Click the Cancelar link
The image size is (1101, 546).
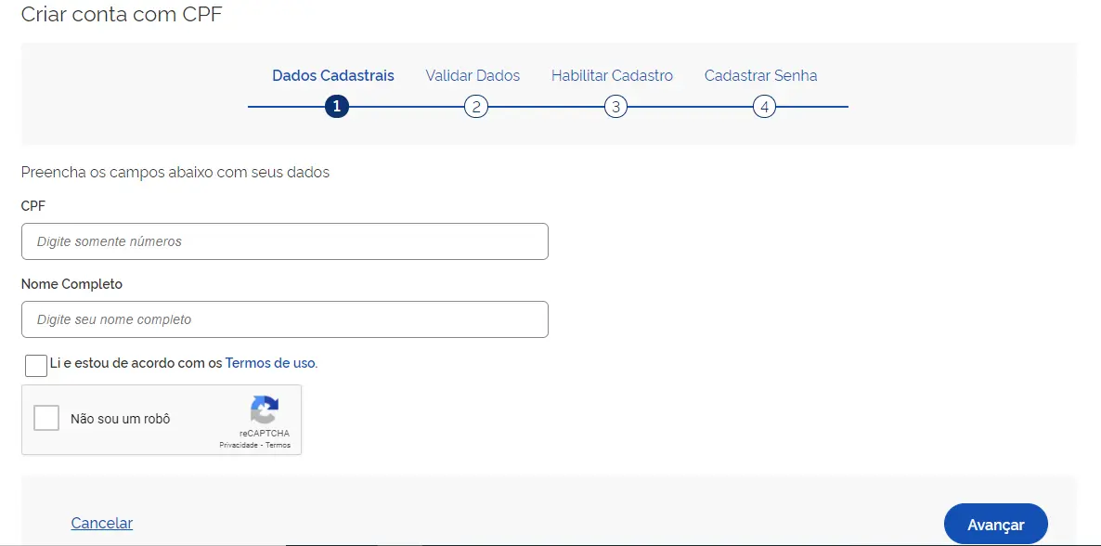(x=102, y=524)
